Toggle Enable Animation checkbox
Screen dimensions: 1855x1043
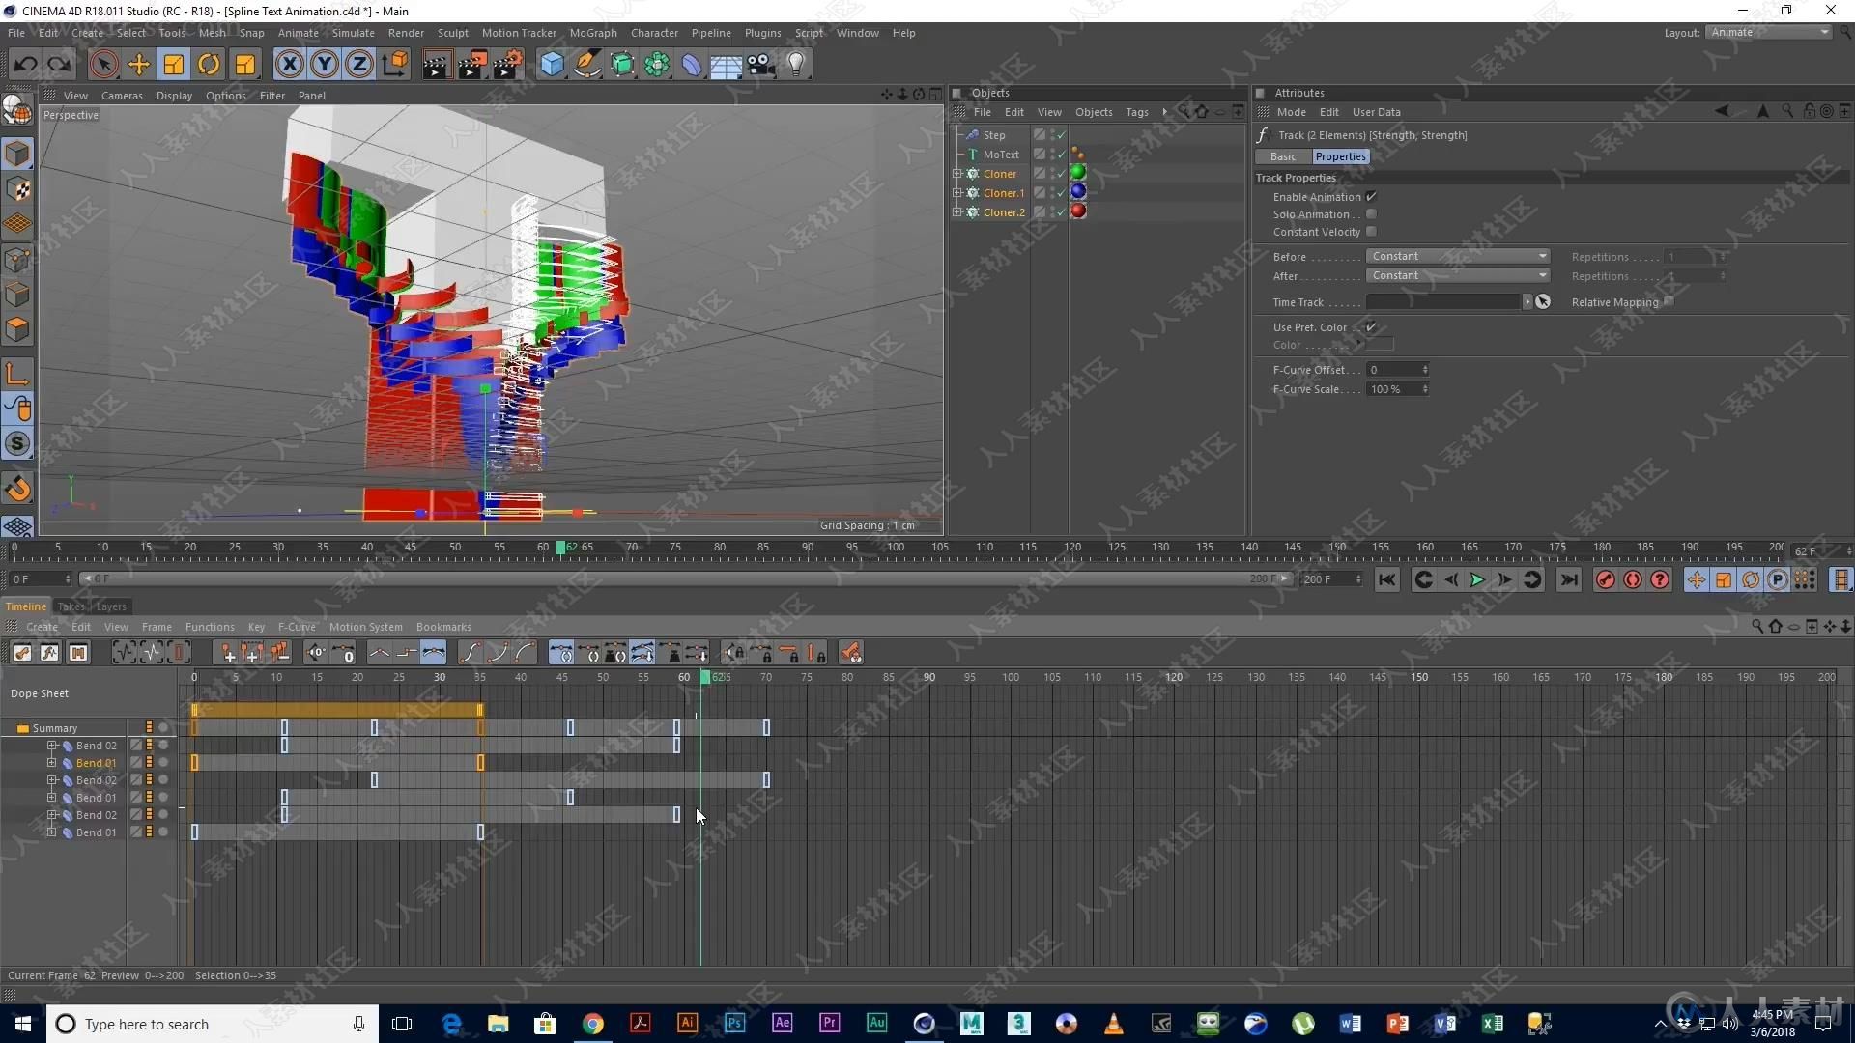pyautogui.click(x=1371, y=197)
